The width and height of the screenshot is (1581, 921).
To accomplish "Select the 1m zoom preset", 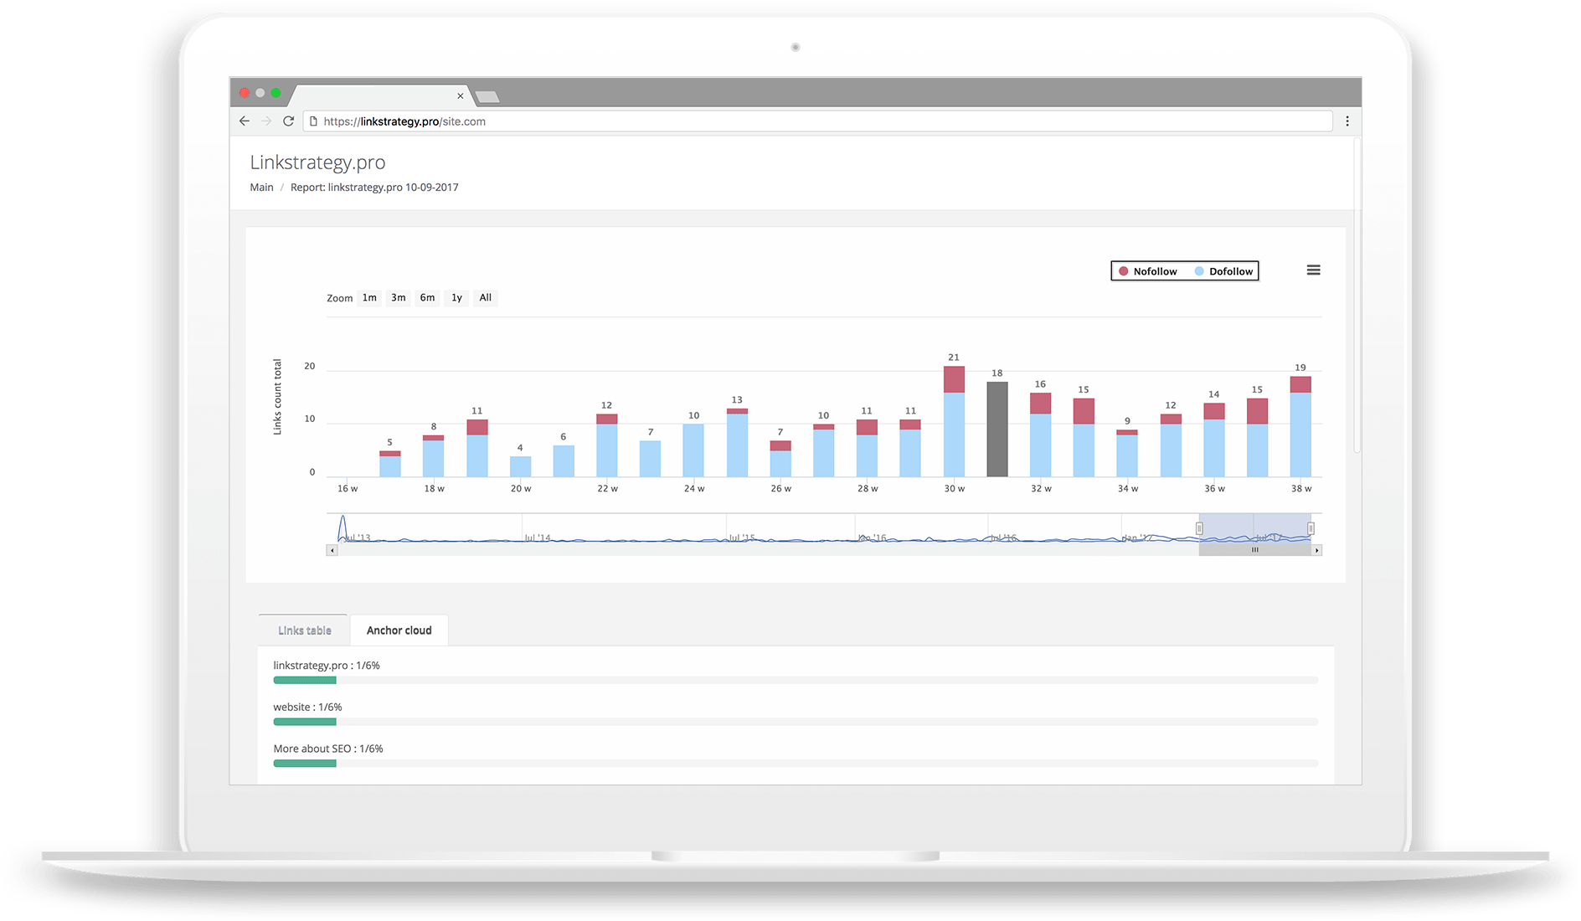I will pos(368,297).
